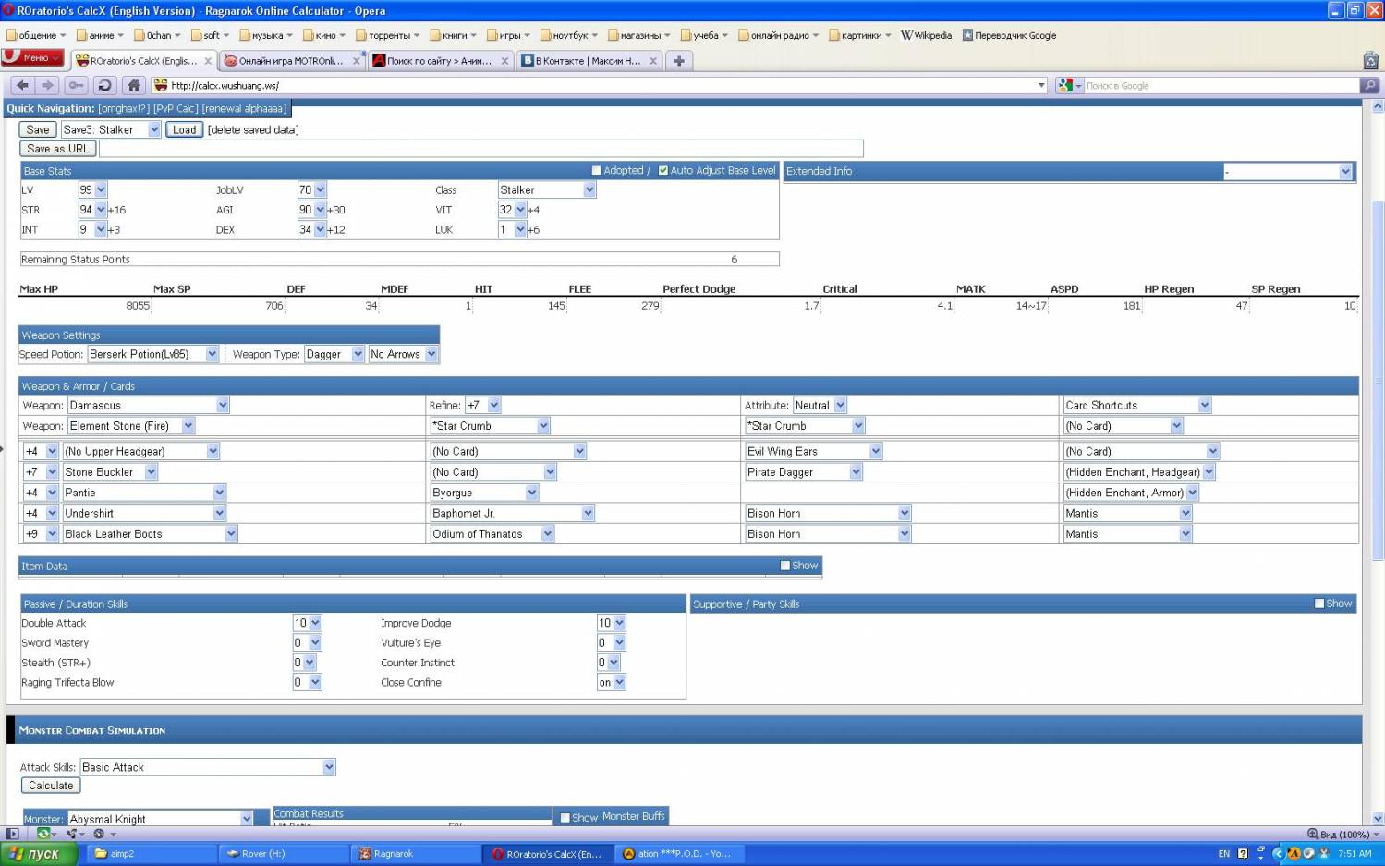Close the ROratorio's CalcX tab
This screenshot has width=1385, height=866.
coord(208,61)
